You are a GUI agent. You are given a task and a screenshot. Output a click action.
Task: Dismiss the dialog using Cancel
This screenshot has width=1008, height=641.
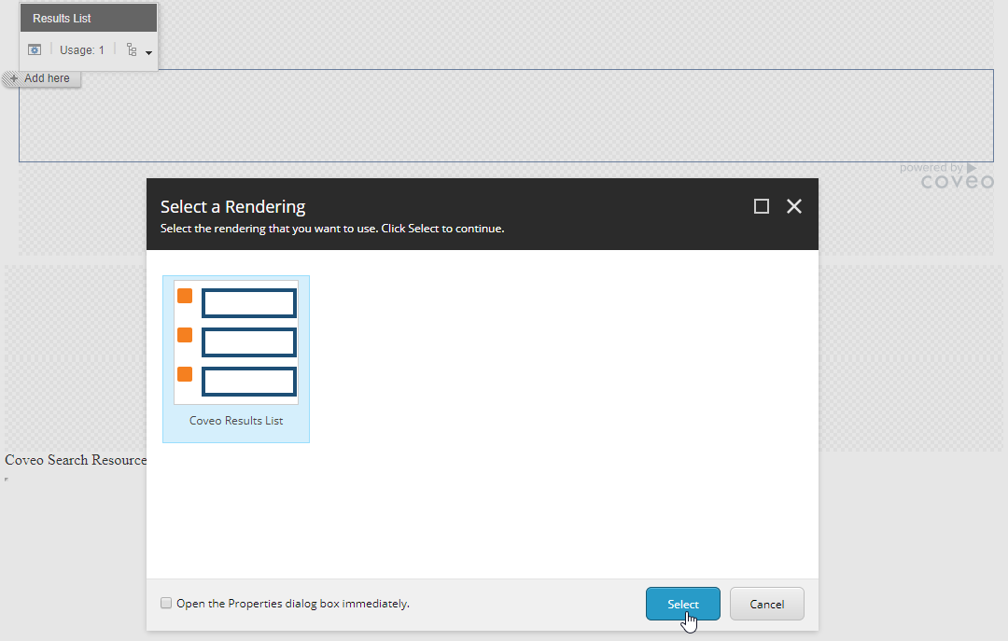coord(766,604)
